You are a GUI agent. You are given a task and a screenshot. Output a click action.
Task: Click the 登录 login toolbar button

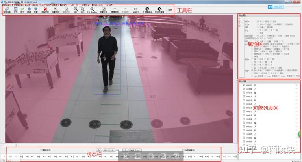170,10
